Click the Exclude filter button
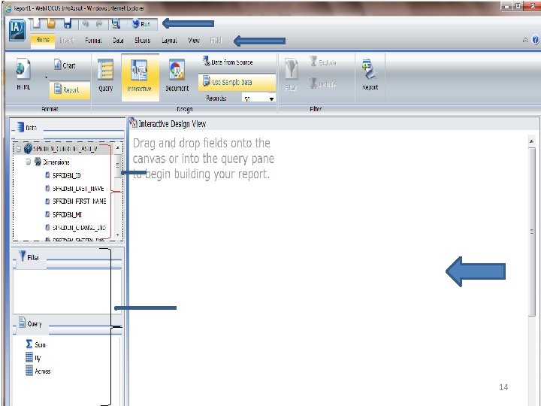Image resolution: width=541 pixels, height=406 pixels. (322, 62)
